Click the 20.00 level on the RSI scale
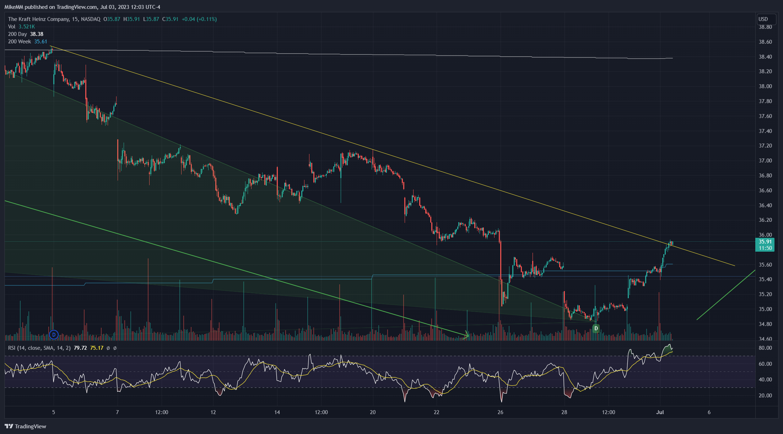This screenshot has width=783, height=434. (x=765, y=396)
